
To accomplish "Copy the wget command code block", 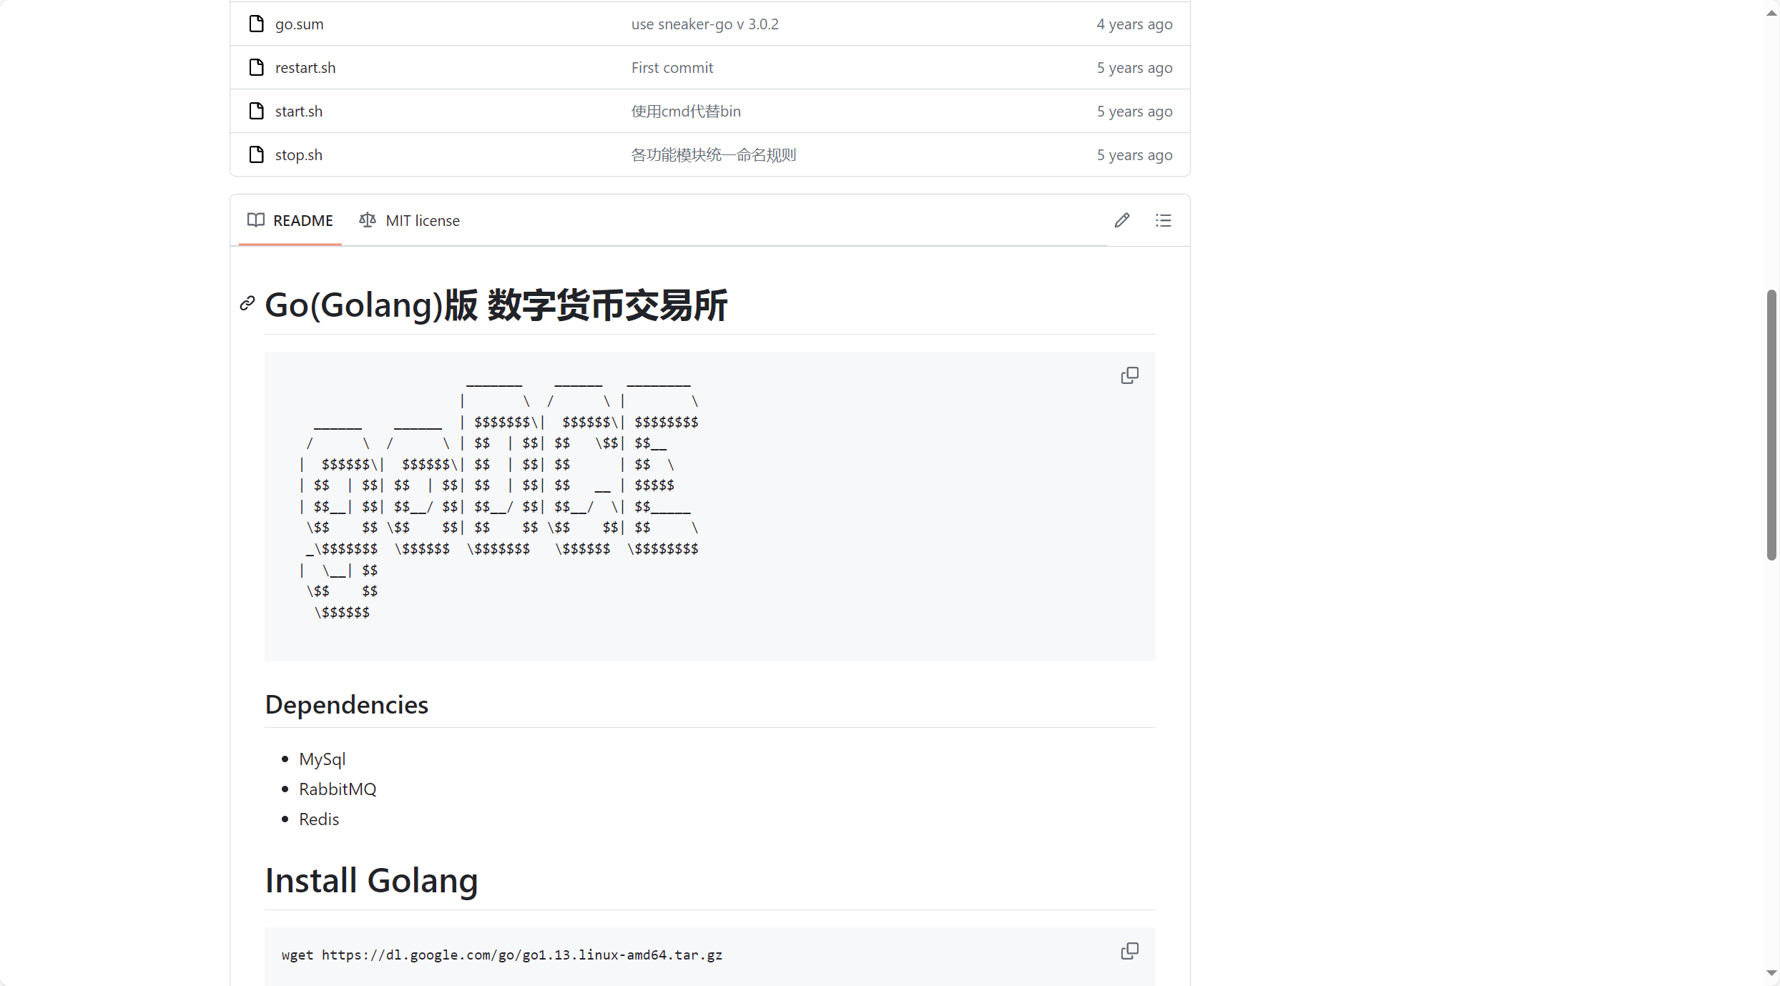I will coord(1130,951).
